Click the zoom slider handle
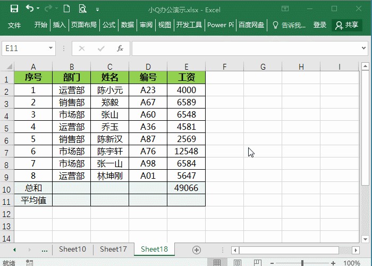 tap(302, 263)
